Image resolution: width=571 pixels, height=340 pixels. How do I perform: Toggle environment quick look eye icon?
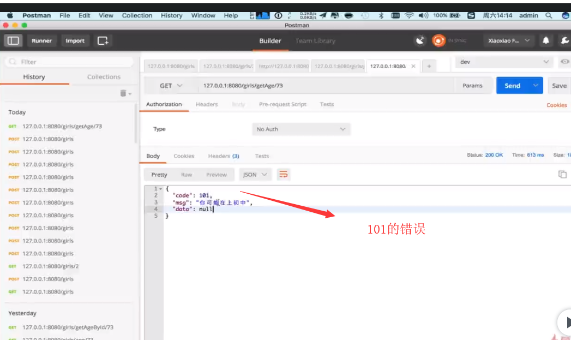(564, 62)
